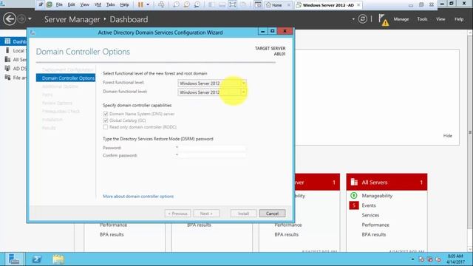Open More about domain controller options link

click(x=138, y=197)
